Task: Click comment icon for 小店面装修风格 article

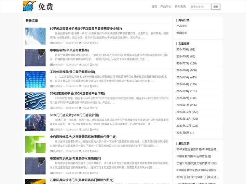Action: coord(91,151)
